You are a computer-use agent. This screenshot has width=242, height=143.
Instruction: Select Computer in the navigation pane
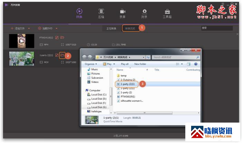coord(93,90)
